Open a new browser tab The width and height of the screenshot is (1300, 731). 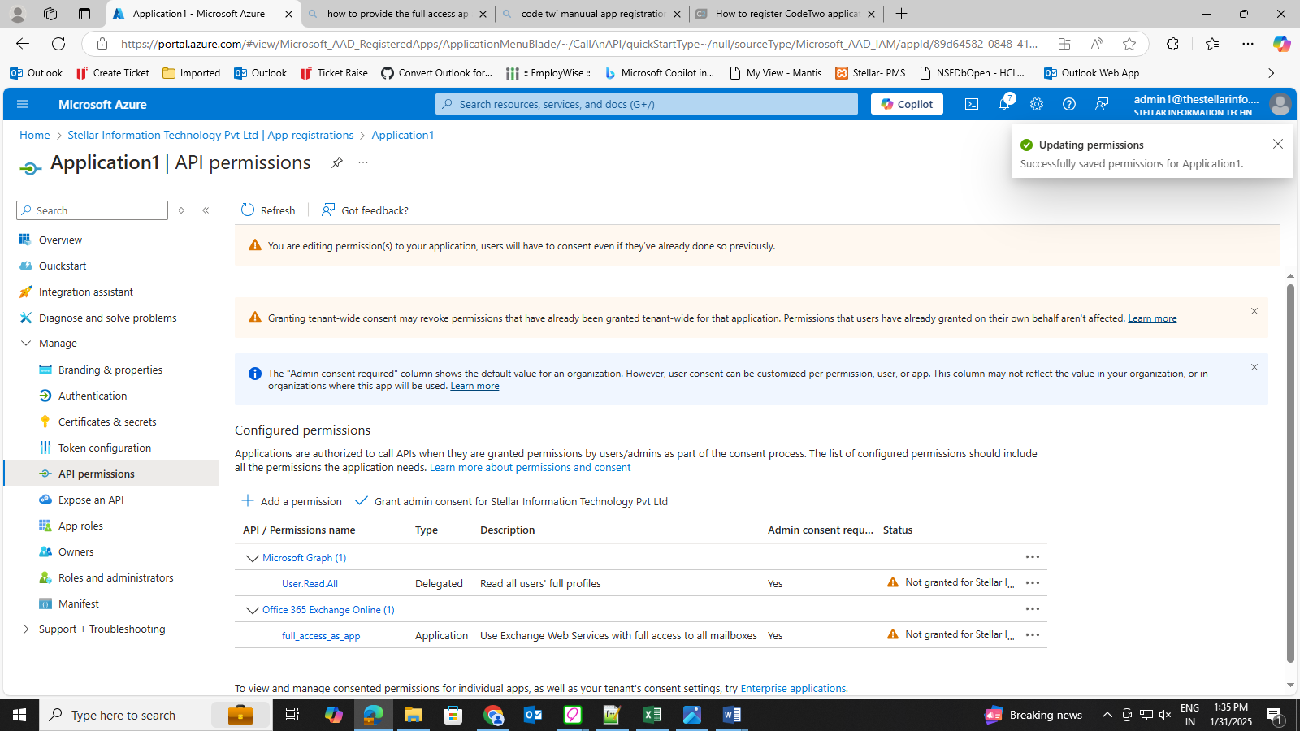click(x=901, y=14)
